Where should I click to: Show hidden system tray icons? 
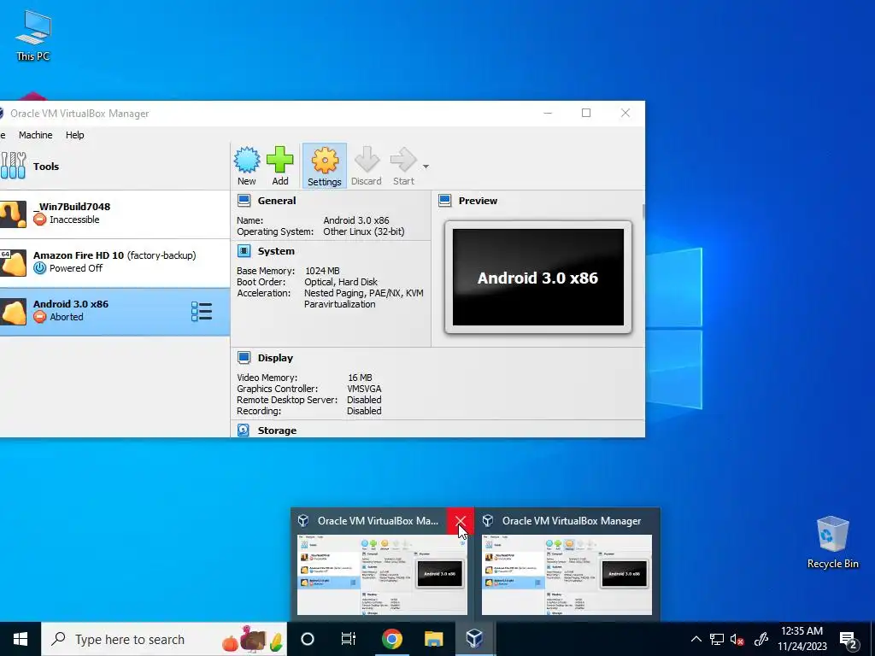tap(696, 639)
